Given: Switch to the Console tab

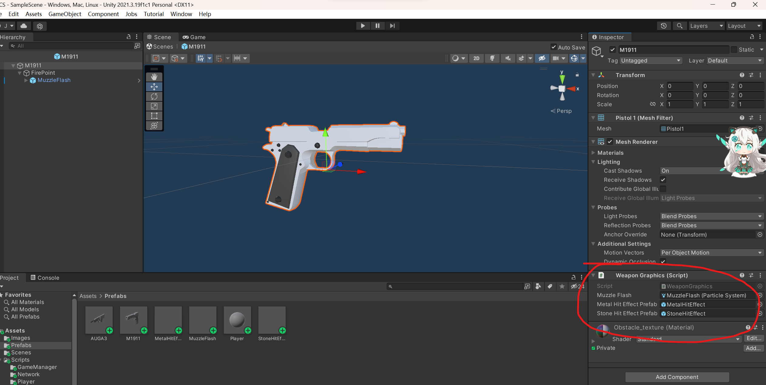Looking at the screenshot, I should pyautogui.click(x=45, y=278).
